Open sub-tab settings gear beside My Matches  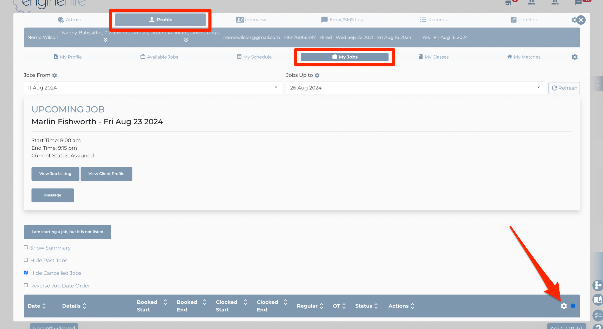pos(574,57)
